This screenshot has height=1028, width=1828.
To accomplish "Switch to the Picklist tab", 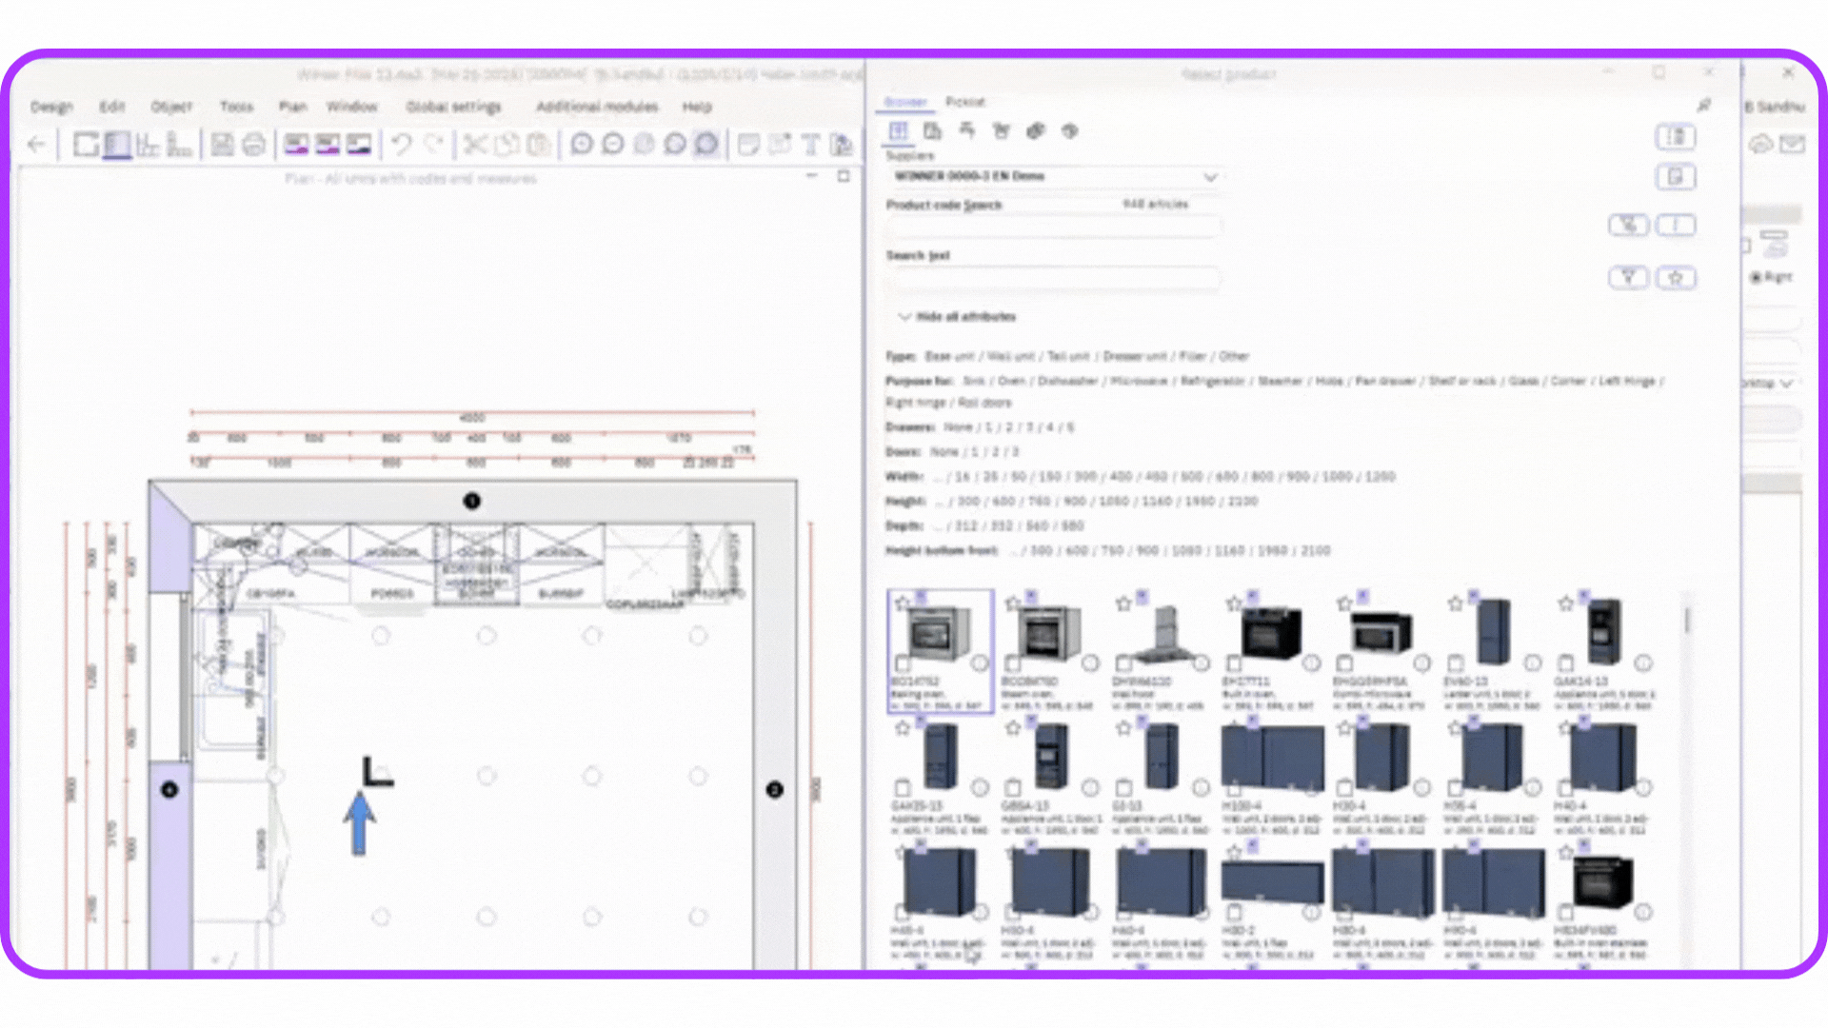I will (964, 102).
